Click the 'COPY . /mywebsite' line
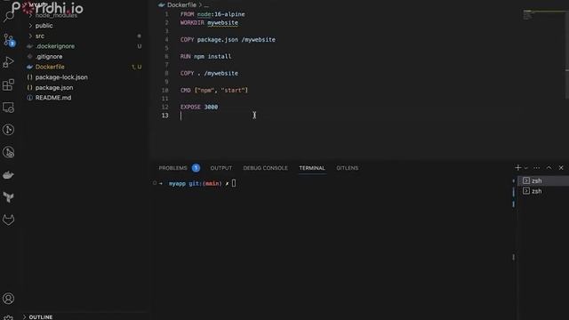The width and height of the screenshot is (569, 320). pos(210,73)
